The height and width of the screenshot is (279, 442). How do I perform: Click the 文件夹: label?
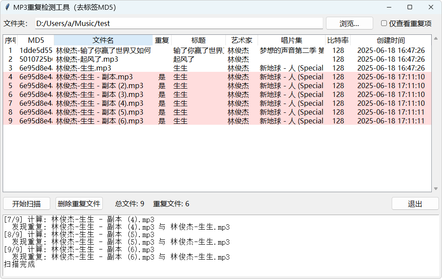coord(15,23)
